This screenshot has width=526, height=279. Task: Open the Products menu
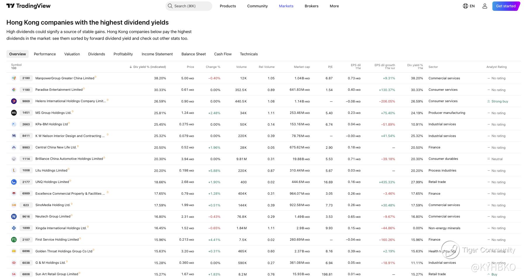tap(228, 6)
